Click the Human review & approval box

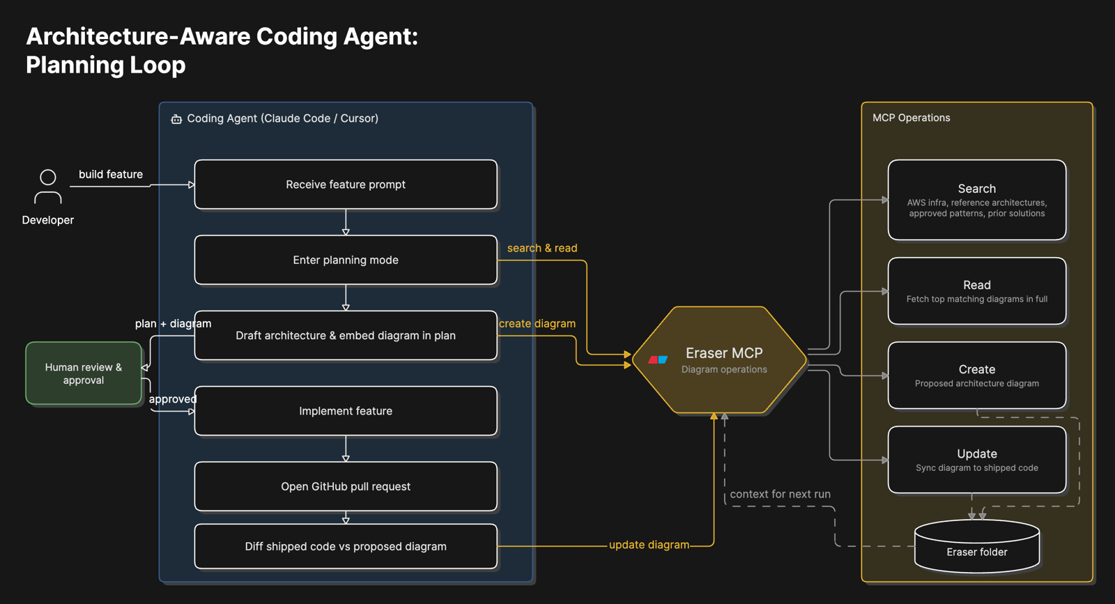84,373
